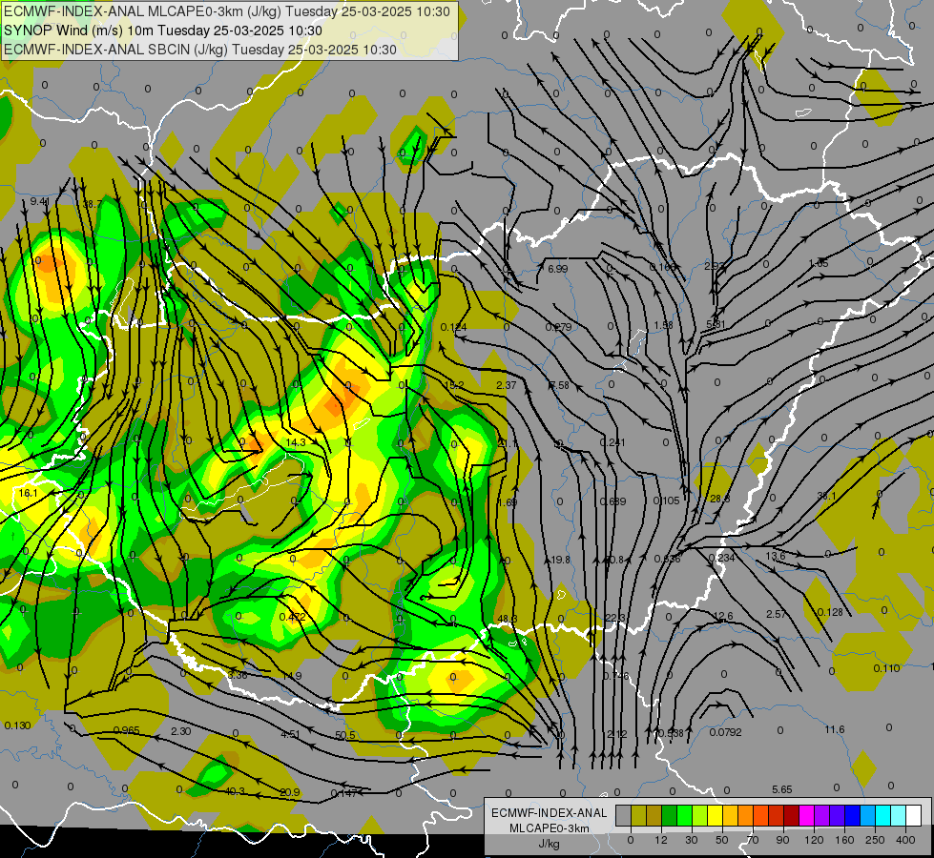
Task: Click the legend tick value '120'
Action: 814,840
